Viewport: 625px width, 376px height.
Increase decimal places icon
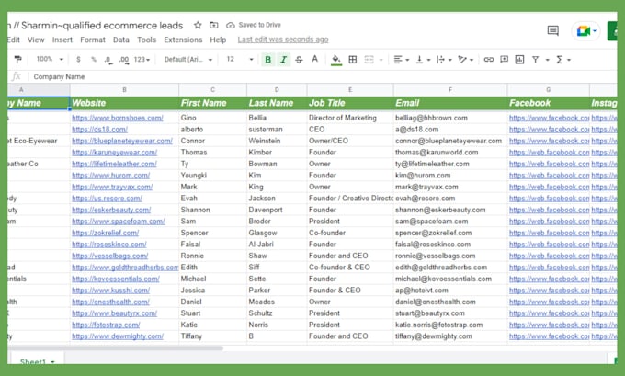[123, 60]
